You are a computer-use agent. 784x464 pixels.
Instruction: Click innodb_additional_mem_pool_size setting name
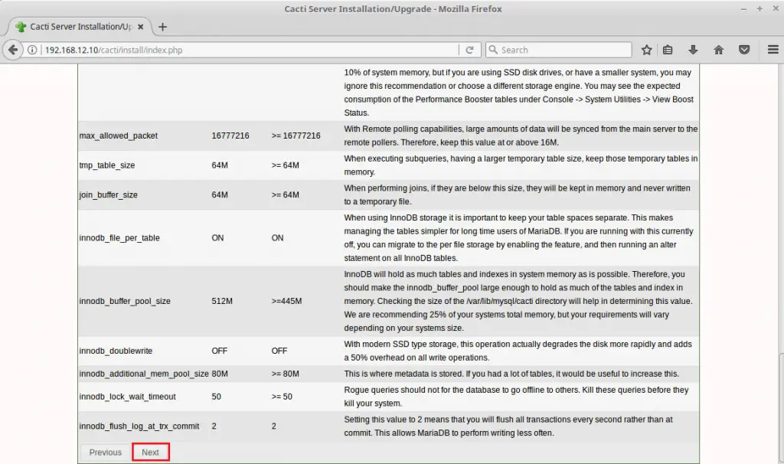click(144, 374)
